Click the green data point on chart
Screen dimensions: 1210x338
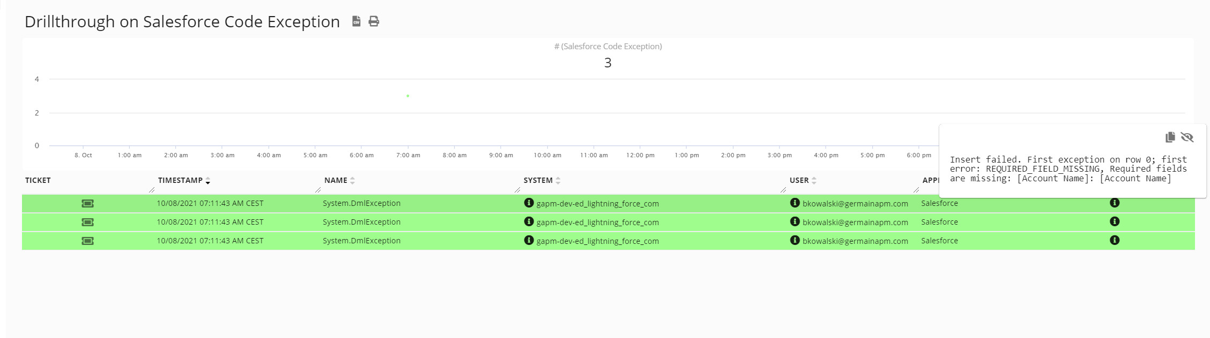[407, 96]
